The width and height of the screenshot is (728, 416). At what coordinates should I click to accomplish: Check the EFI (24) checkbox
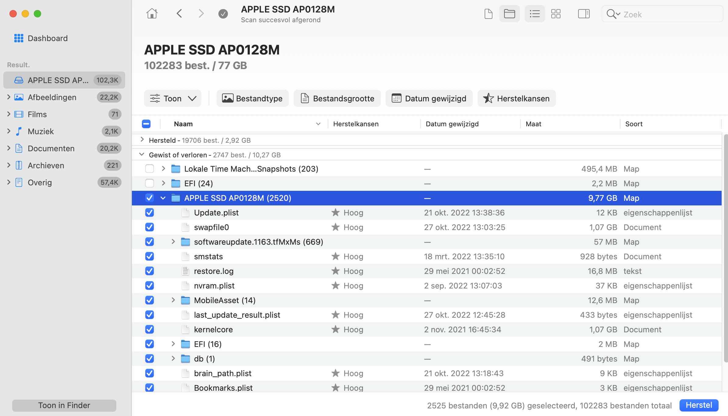(150, 183)
